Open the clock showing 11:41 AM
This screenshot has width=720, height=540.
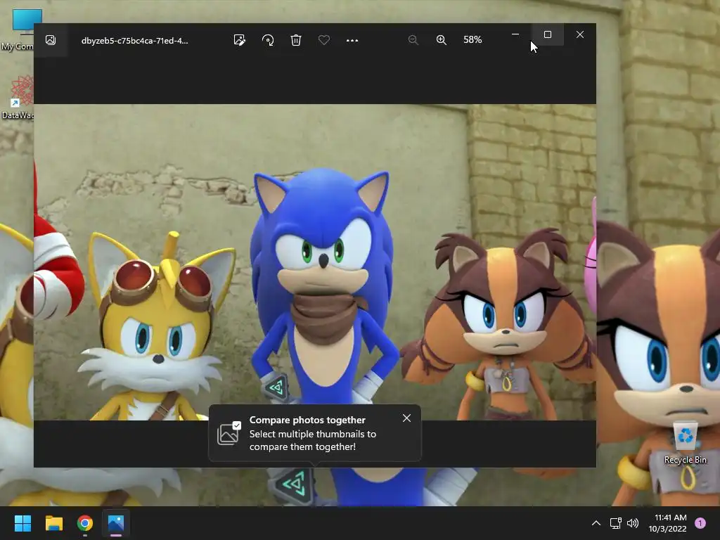[667, 523]
